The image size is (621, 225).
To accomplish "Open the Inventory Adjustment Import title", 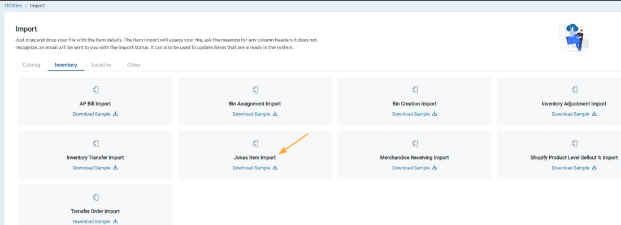I will tap(574, 104).
